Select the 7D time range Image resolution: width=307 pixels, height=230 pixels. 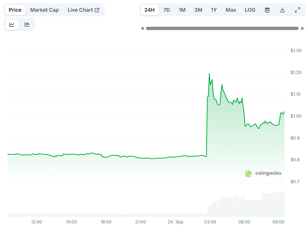(167, 10)
